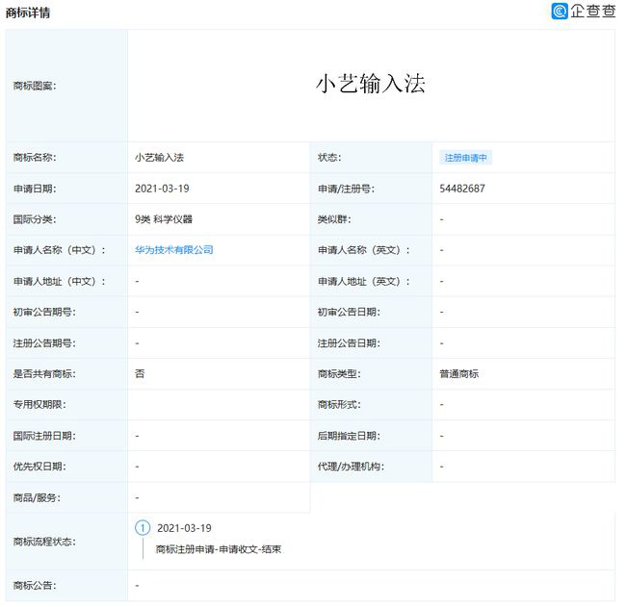
Task: Click the 初审公告期号 label
Action: (44, 312)
